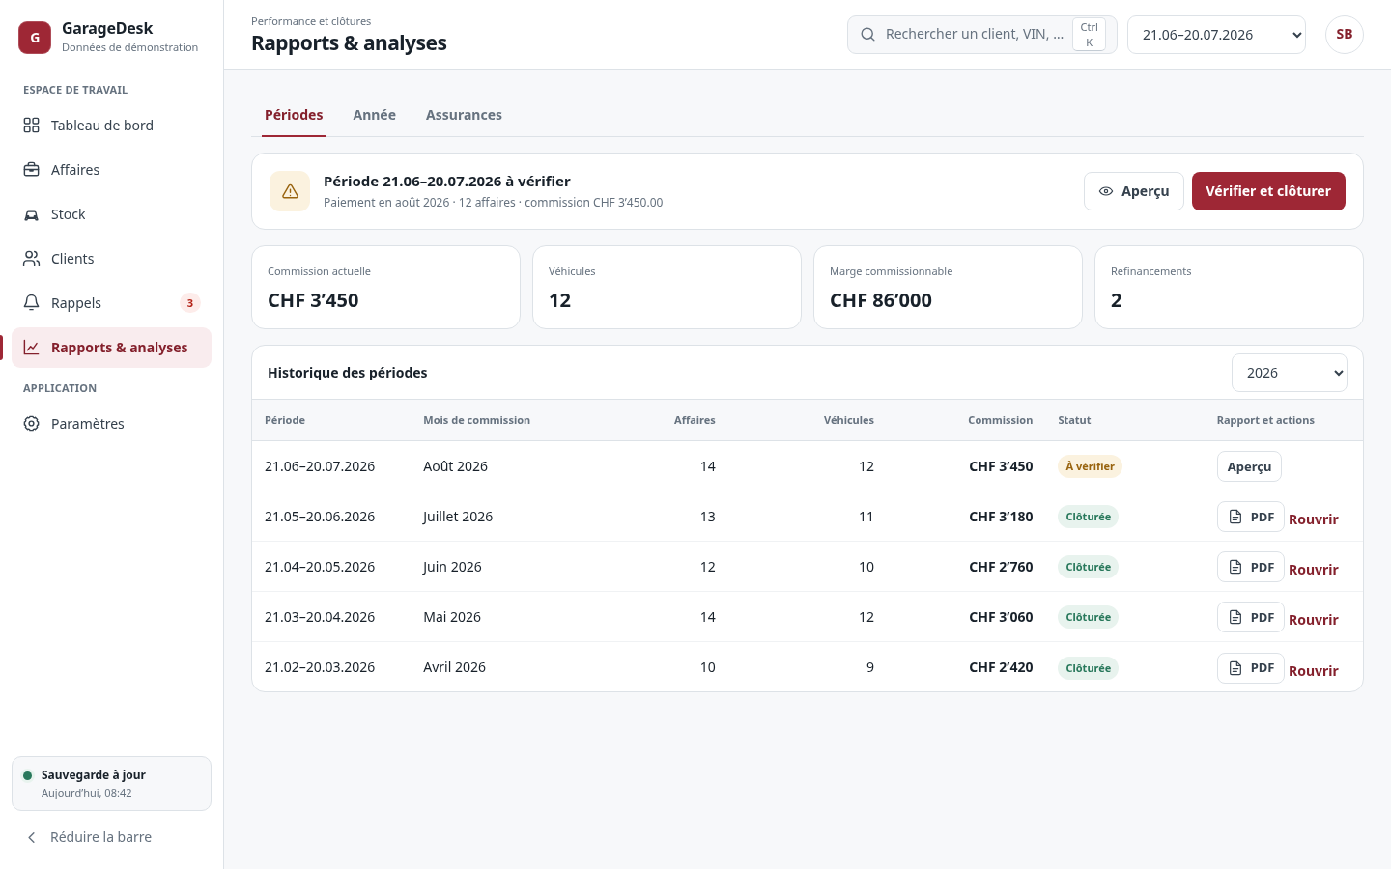Viewport: 1391px width, 869px height.
Task: Click the Rappels badge showing 3
Action: coord(190,303)
